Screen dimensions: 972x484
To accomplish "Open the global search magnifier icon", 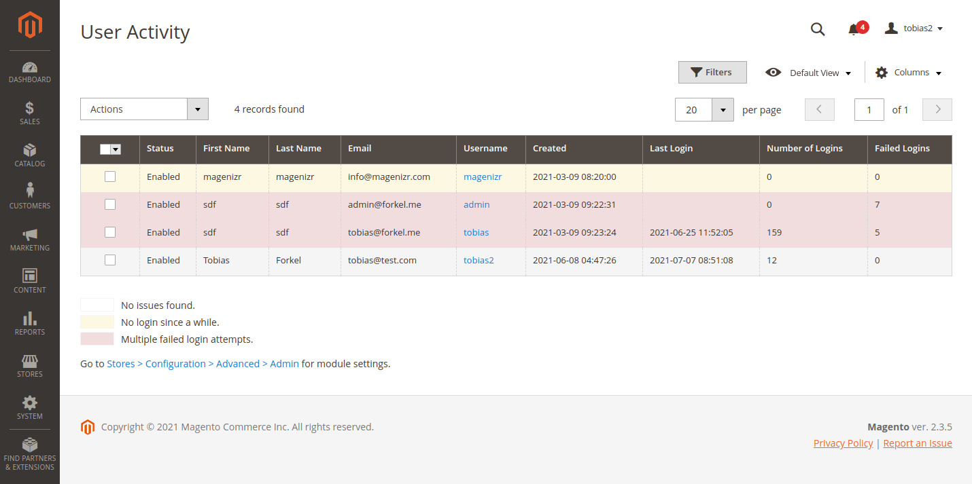I will 817,29.
